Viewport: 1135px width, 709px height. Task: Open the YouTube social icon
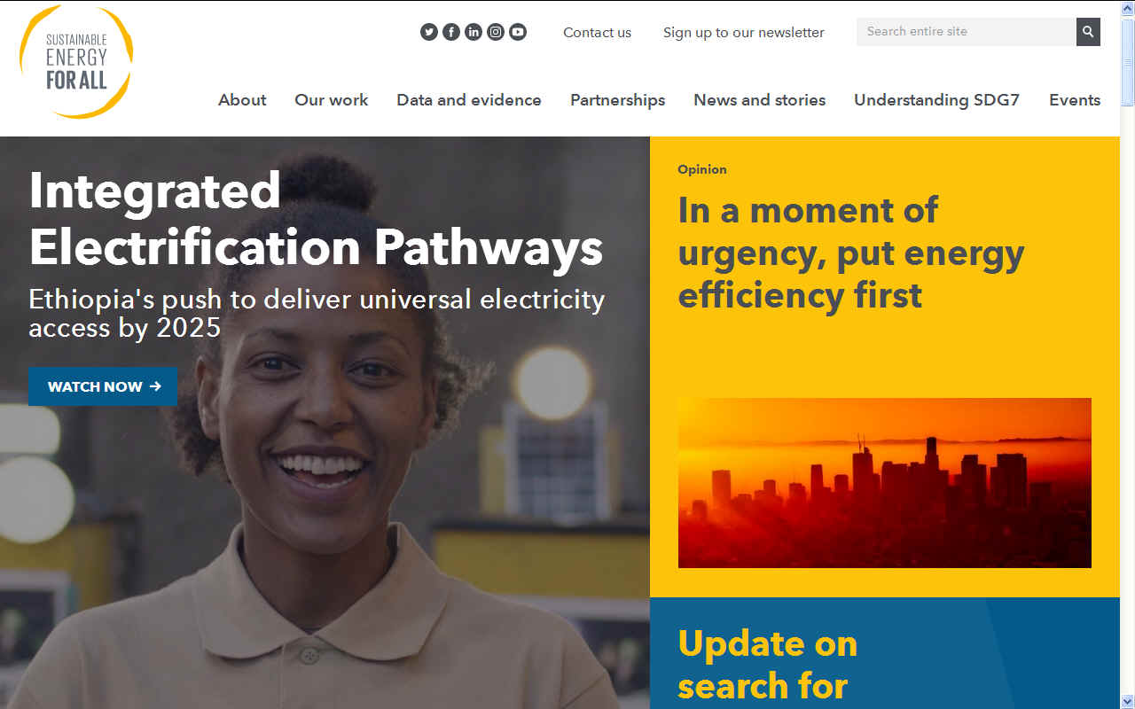coord(518,32)
